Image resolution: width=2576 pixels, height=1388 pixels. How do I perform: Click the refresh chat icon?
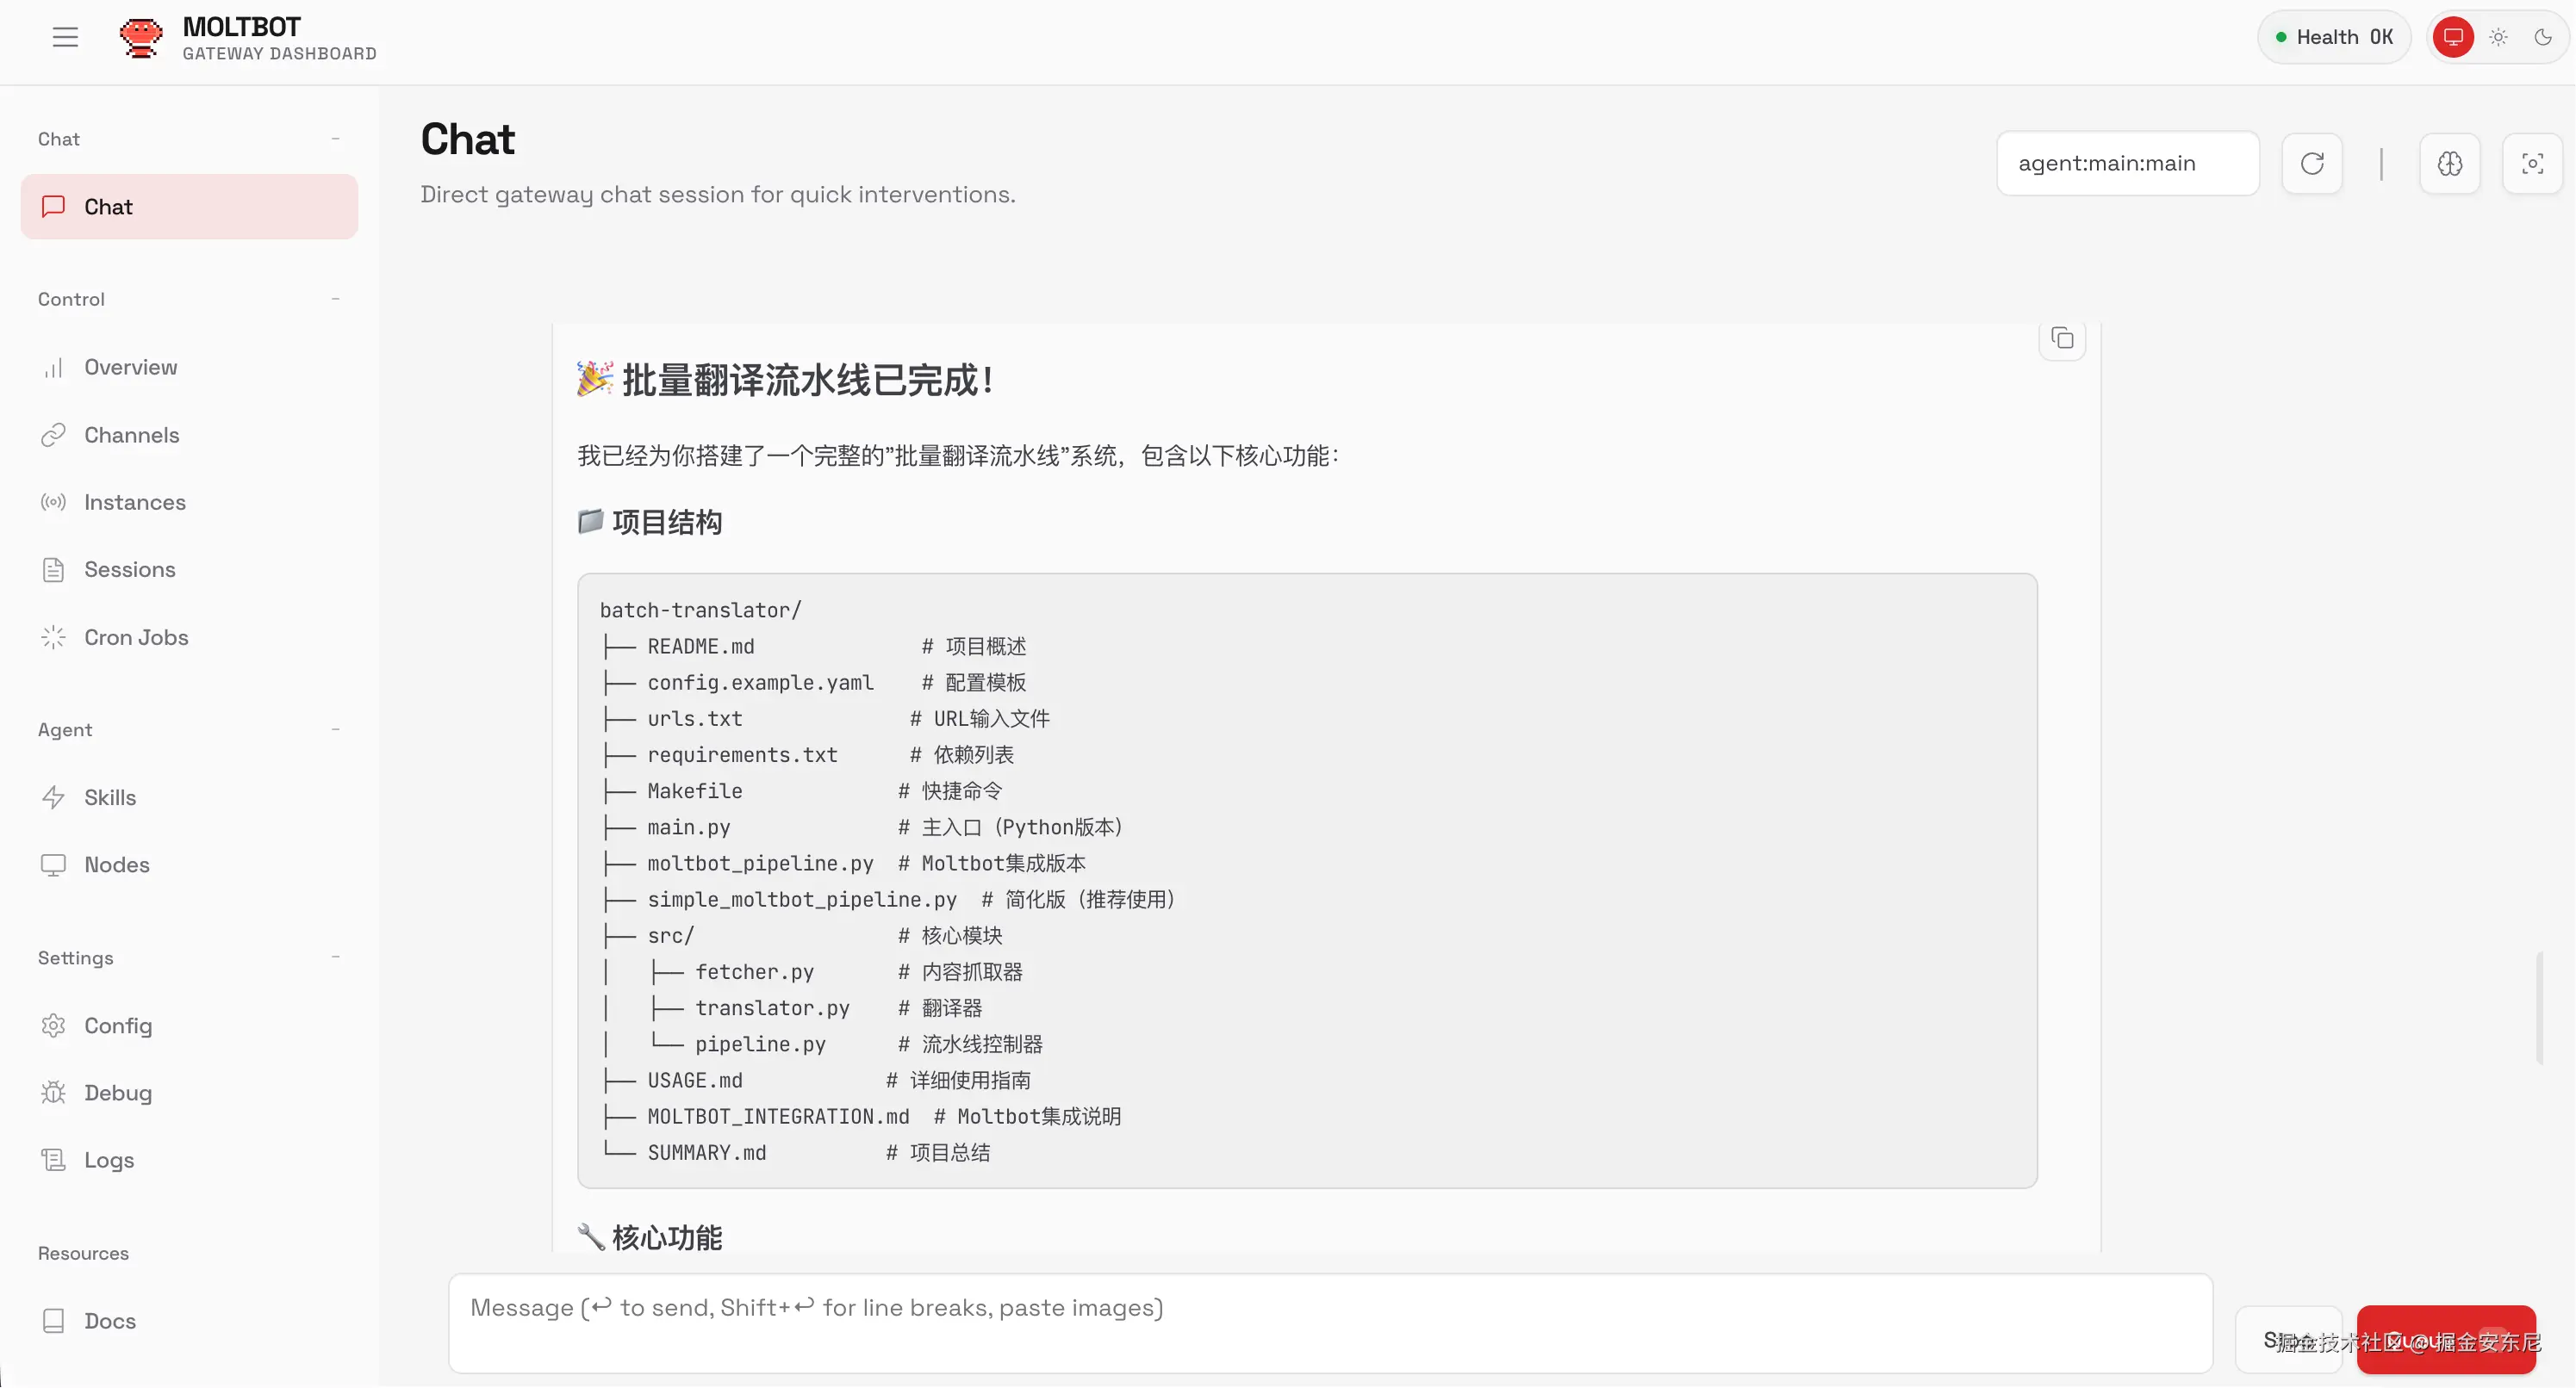(x=2311, y=163)
